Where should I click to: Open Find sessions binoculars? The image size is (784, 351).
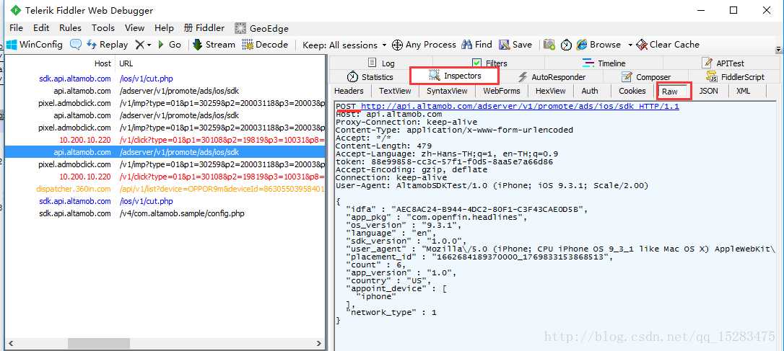pos(477,45)
